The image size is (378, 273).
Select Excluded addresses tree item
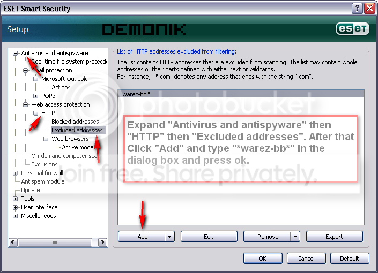click(77, 130)
